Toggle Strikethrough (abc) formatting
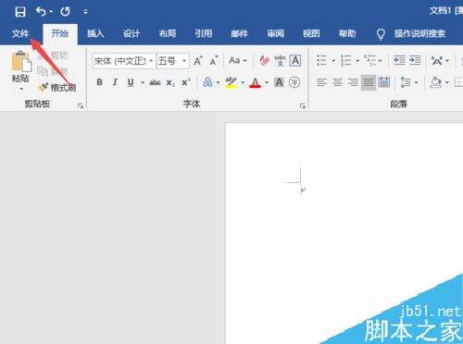This screenshot has height=344, width=463. (x=155, y=82)
